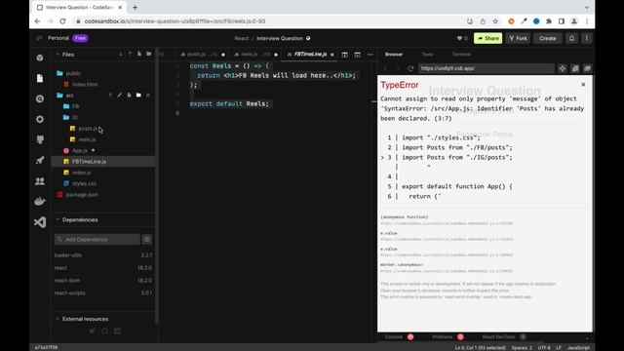Viewport: 624px width, 351px height.
Task: Select FBTimeLine.js in the file tree
Action: pyautogui.click(x=89, y=162)
